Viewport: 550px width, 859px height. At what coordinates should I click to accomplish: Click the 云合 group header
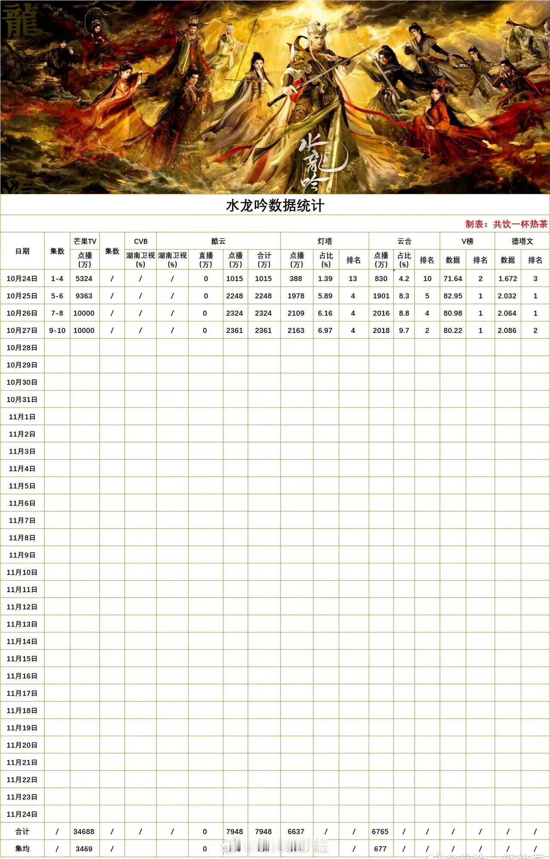404,241
